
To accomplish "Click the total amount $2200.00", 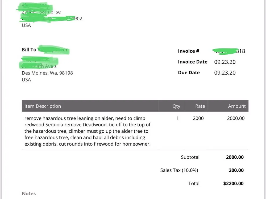I will pos(233,183).
